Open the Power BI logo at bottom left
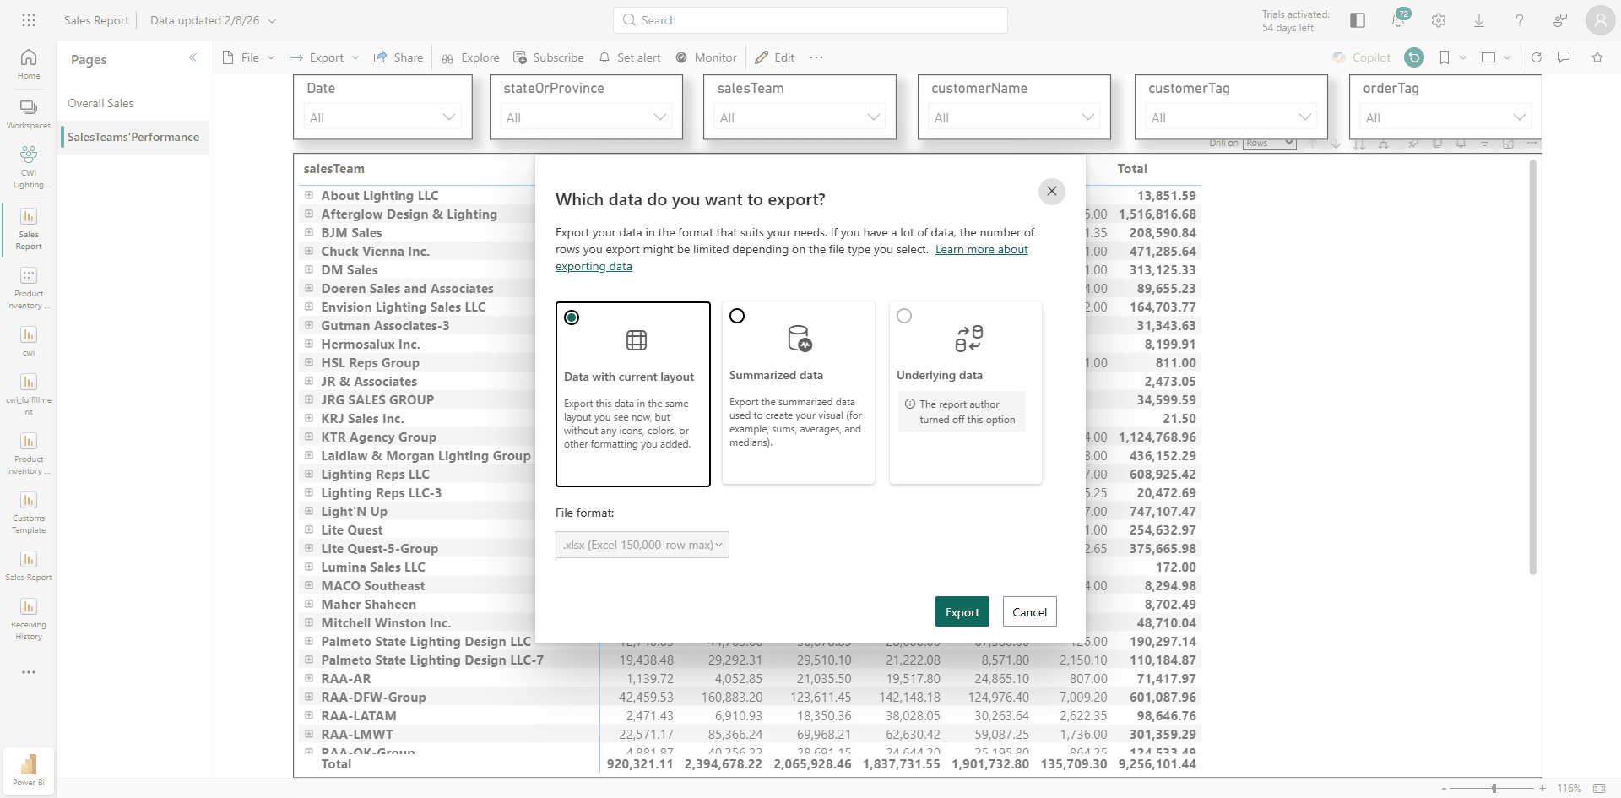The width and height of the screenshot is (1621, 798). pyautogui.click(x=29, y=770)
